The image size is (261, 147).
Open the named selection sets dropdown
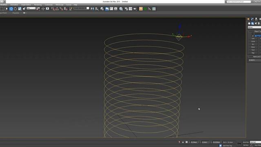click(81, 8)
